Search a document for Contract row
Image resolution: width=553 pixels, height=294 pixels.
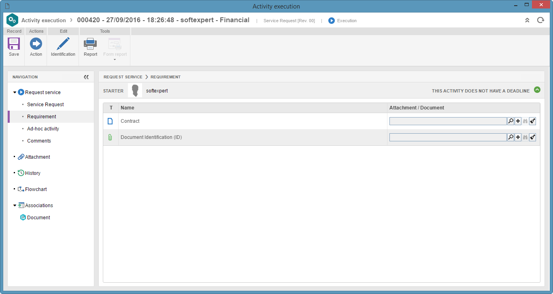510,121
